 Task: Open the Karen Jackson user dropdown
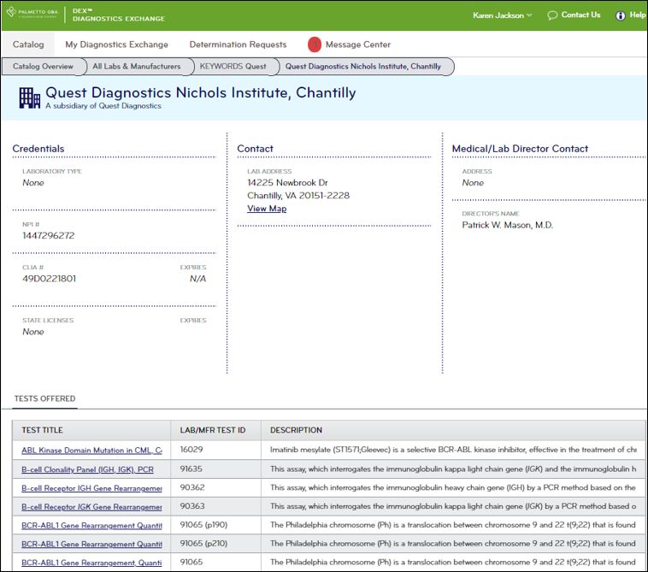point(503,15)
